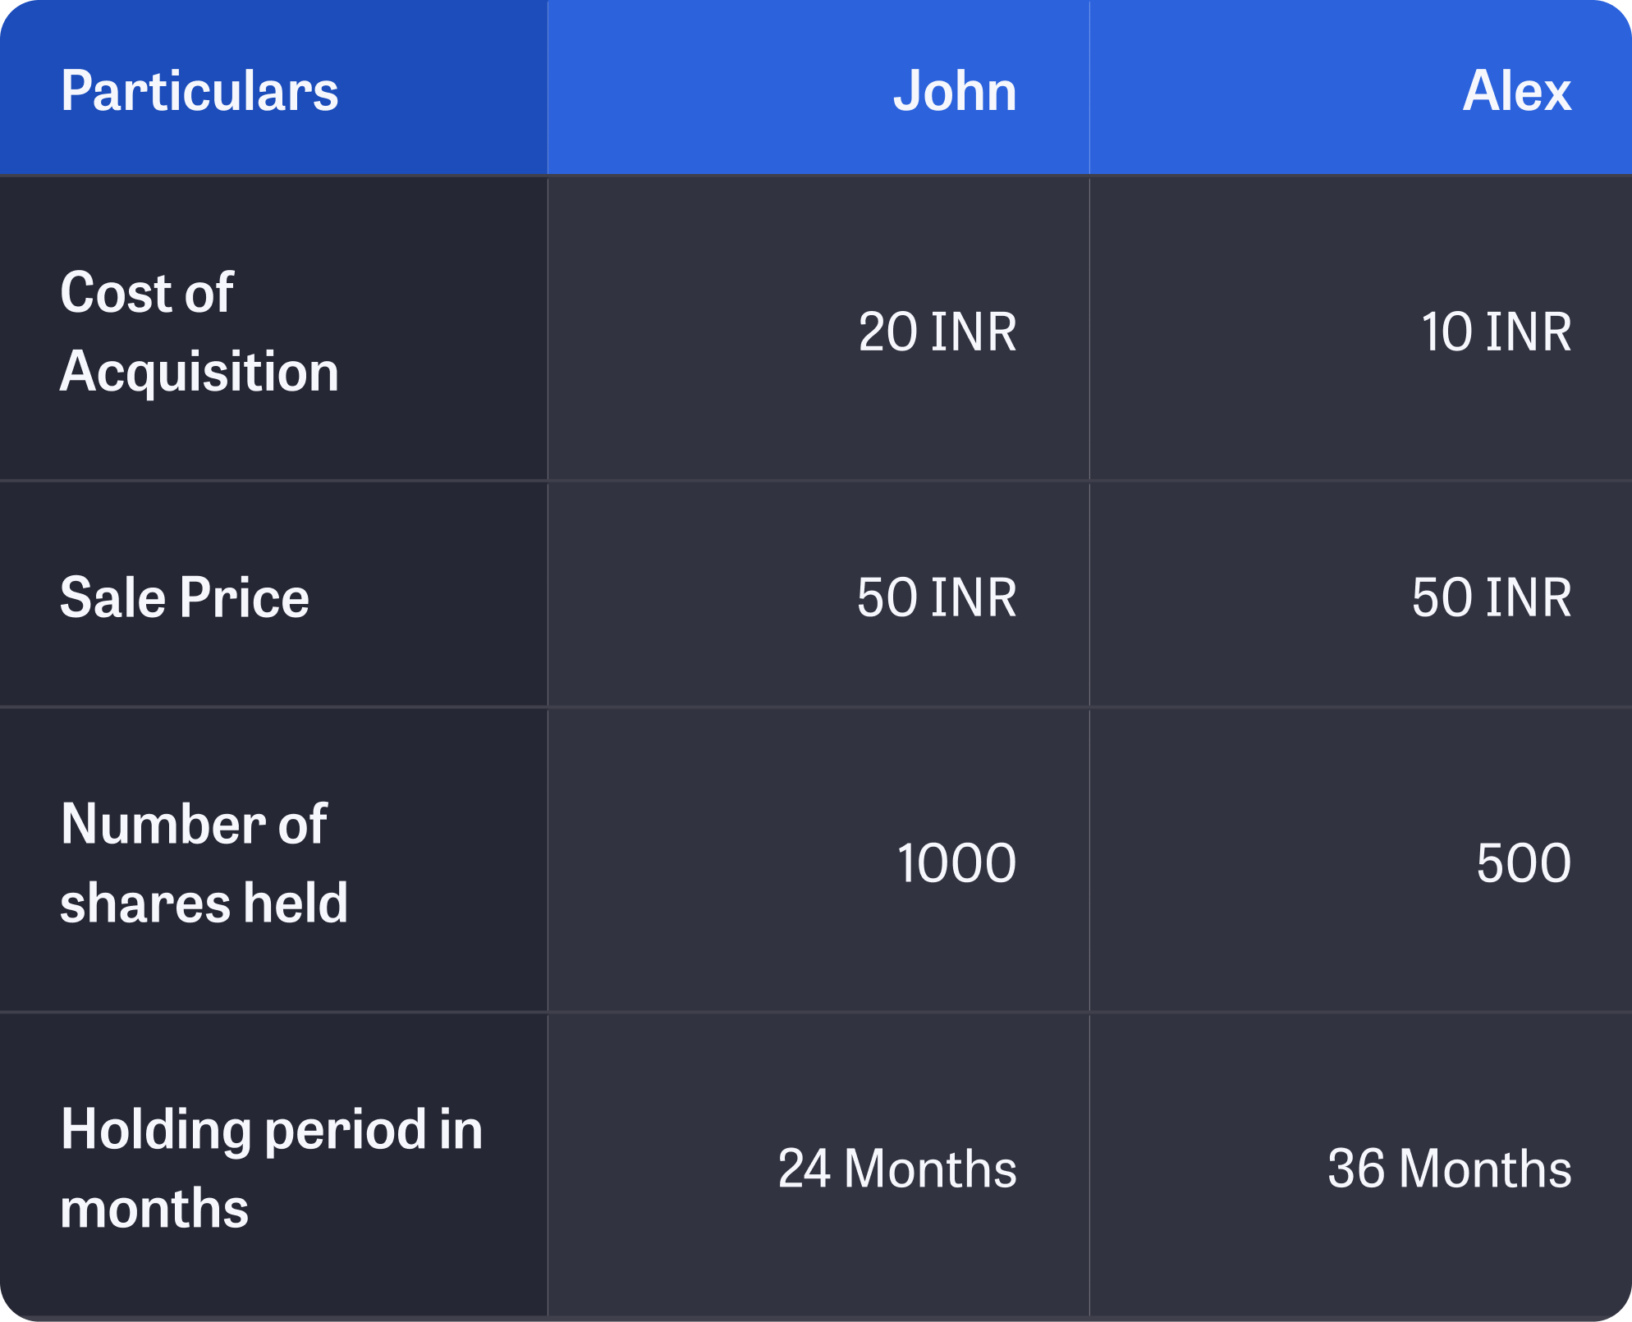Select Alex's 500 shares value
The image size is (1632, 1322).
click(1524, 863)
